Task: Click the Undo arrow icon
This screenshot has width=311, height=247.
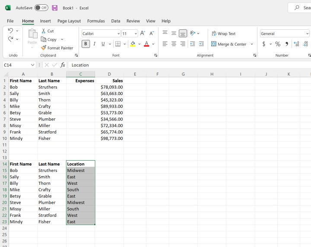Action: pos(10,31)
